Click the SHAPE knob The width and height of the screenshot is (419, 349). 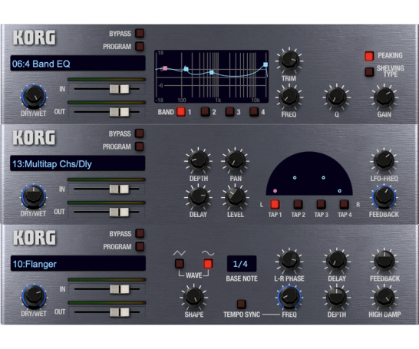[194, 297]
